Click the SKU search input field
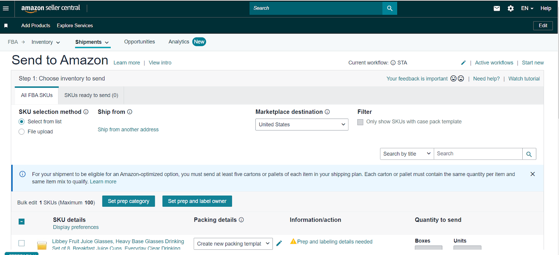The height and width of the screenshot is (255, 559). tap(478, 154)
